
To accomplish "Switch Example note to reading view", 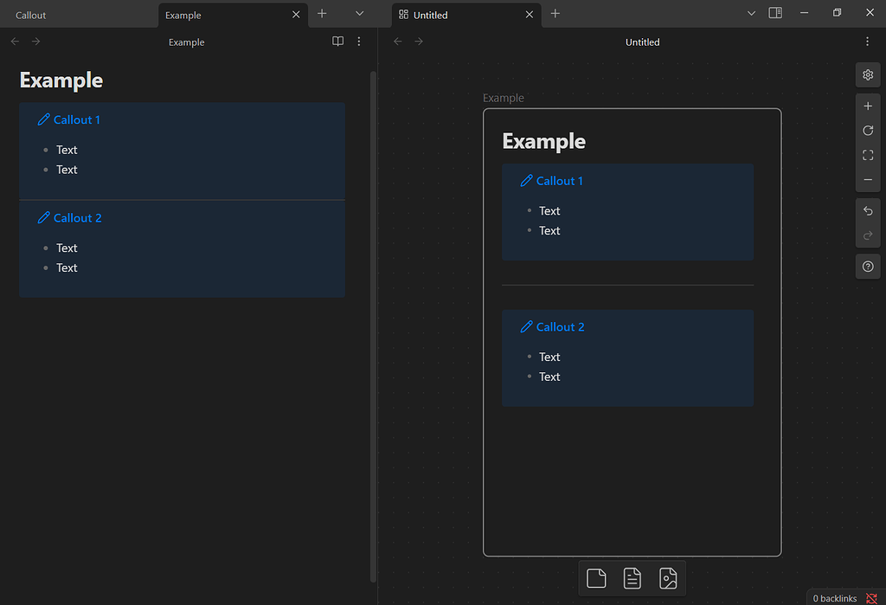I will coord(337,42).
